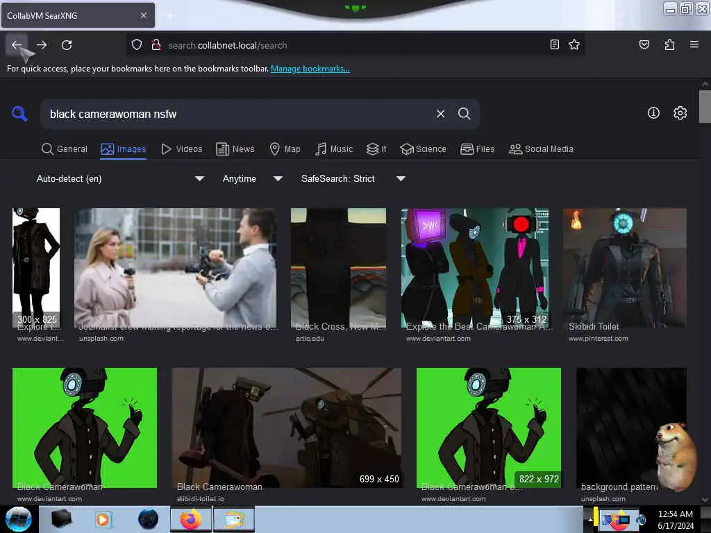Open the 699 x 450 skibidi-toilet.io thumbnail

[x=287, y=428]
